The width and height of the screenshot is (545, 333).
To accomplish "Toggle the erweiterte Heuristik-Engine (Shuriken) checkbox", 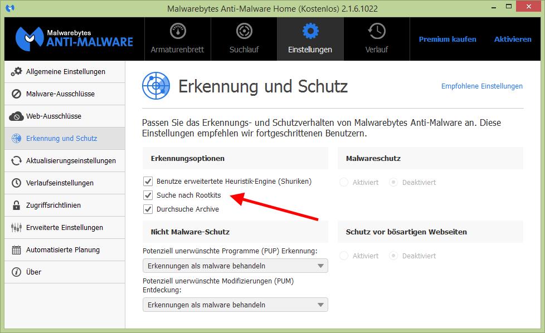I will 148,182.
